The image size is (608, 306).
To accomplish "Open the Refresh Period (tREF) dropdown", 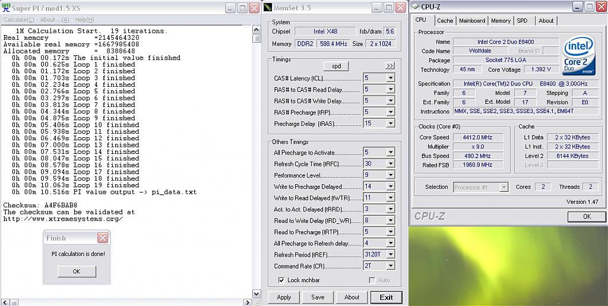I will pos(391,255).
